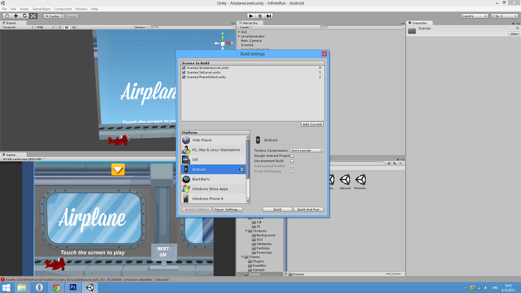Toggle the Inspector lock icon
This screenshot has height=293, width=521.
coord(513,23)
